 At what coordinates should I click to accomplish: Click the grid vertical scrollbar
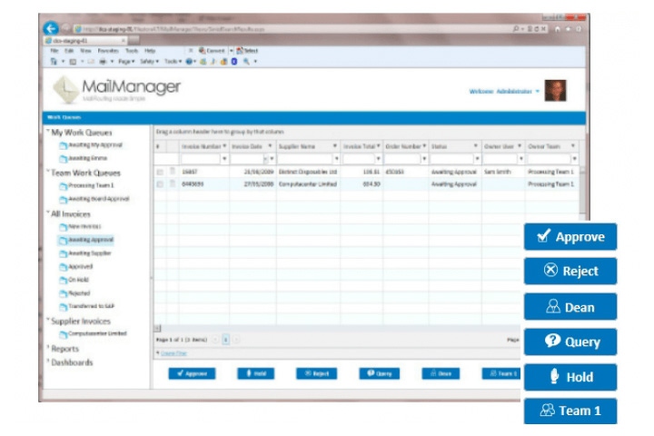coord(582,192)
